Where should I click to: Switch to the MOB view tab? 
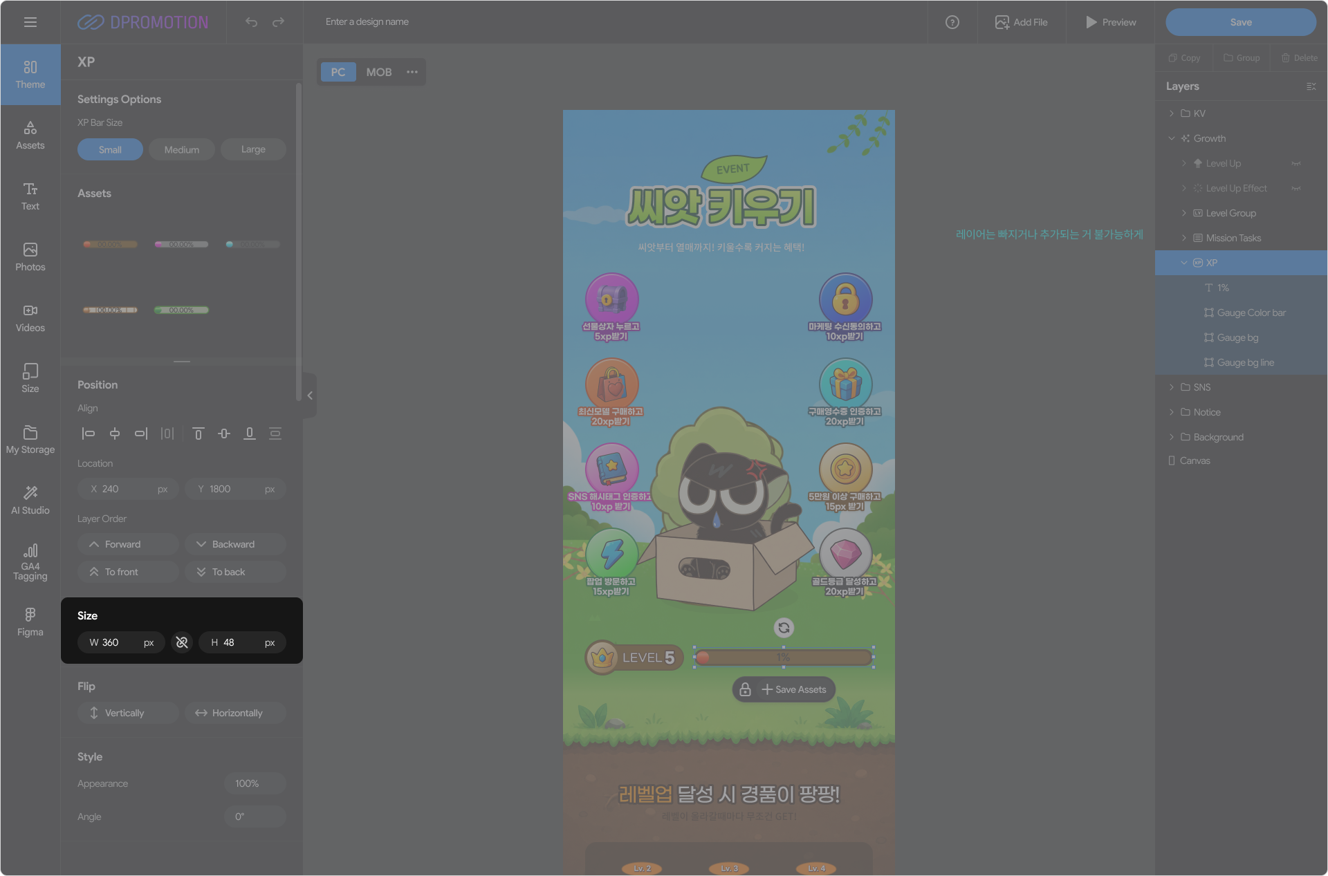click(379, 72)
